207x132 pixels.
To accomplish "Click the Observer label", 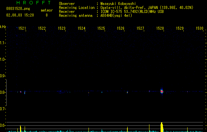I will (67, 4).
